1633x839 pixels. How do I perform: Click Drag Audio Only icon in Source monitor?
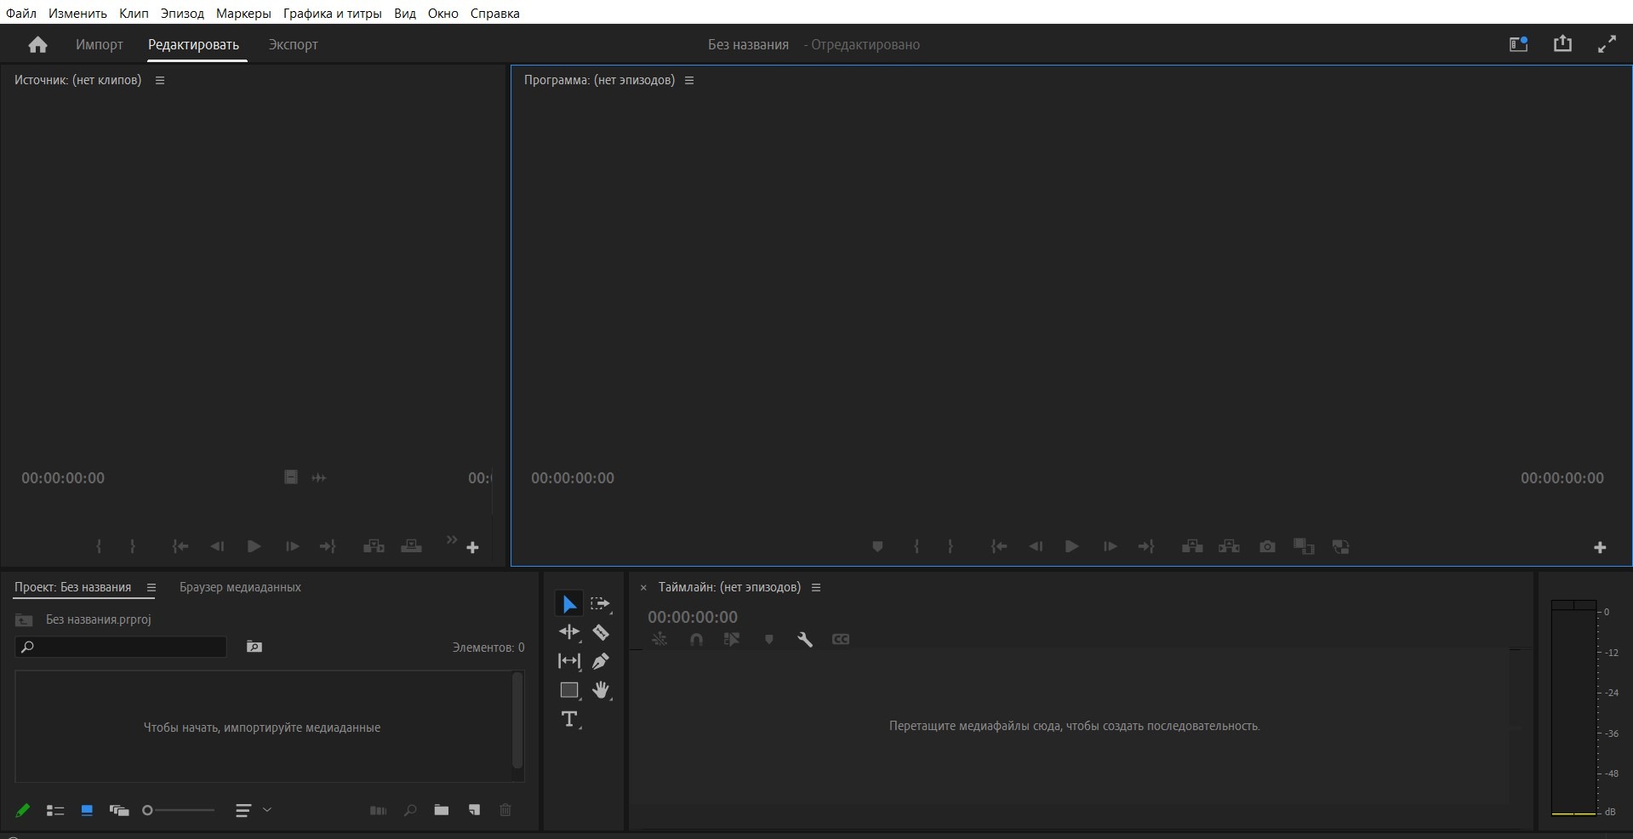point(319,478)
